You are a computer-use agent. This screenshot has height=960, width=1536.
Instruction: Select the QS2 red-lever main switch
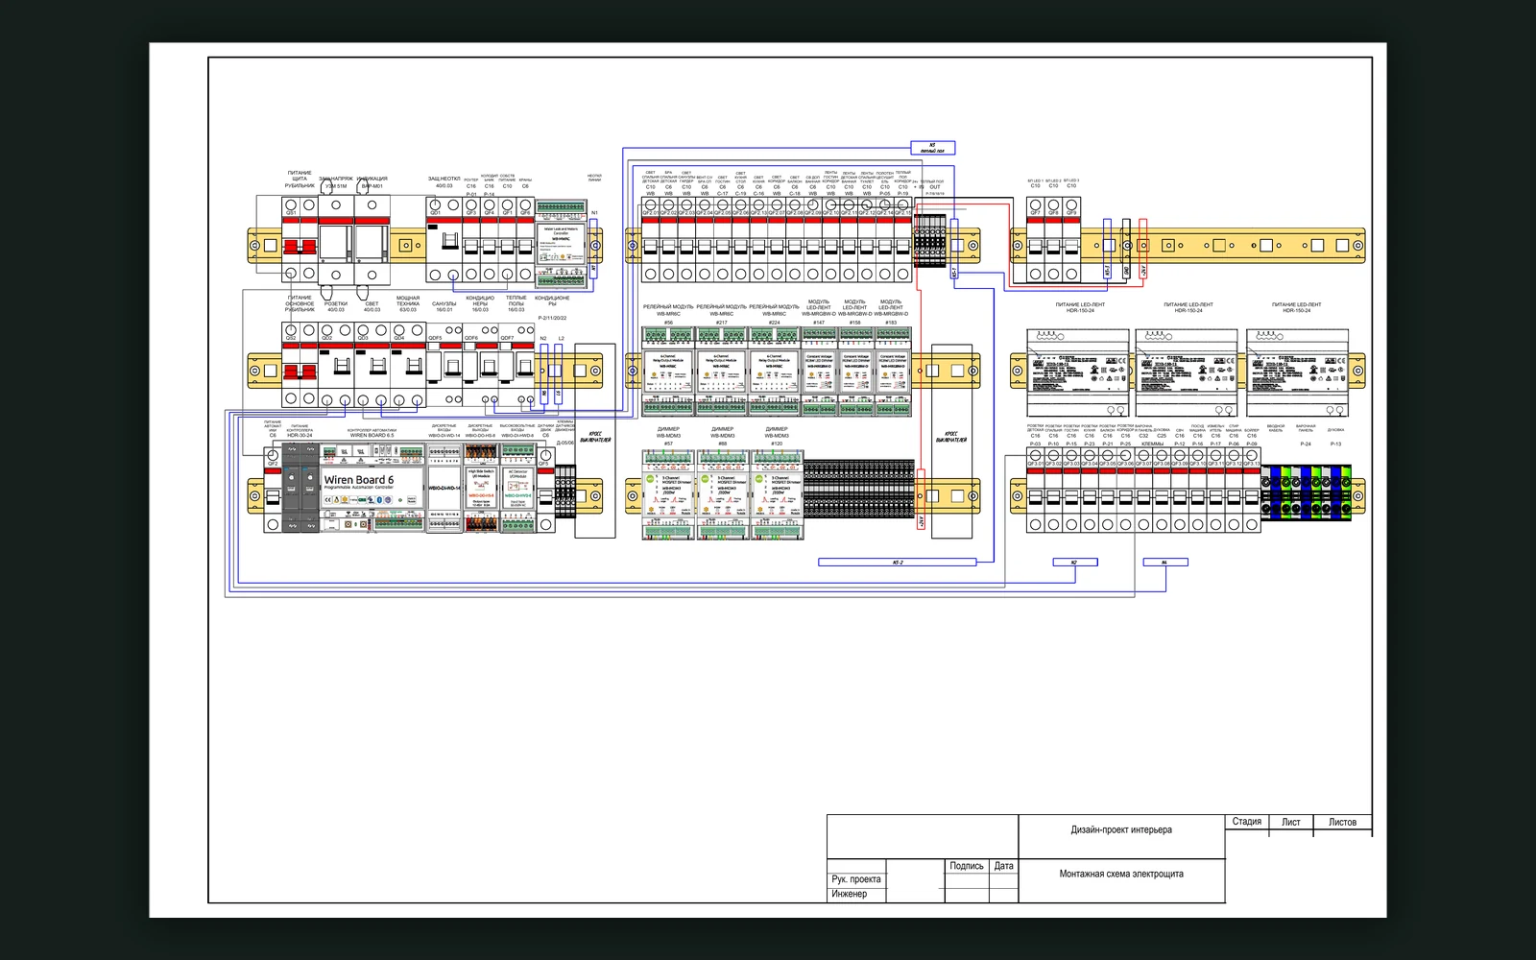[x=300, y=365]
